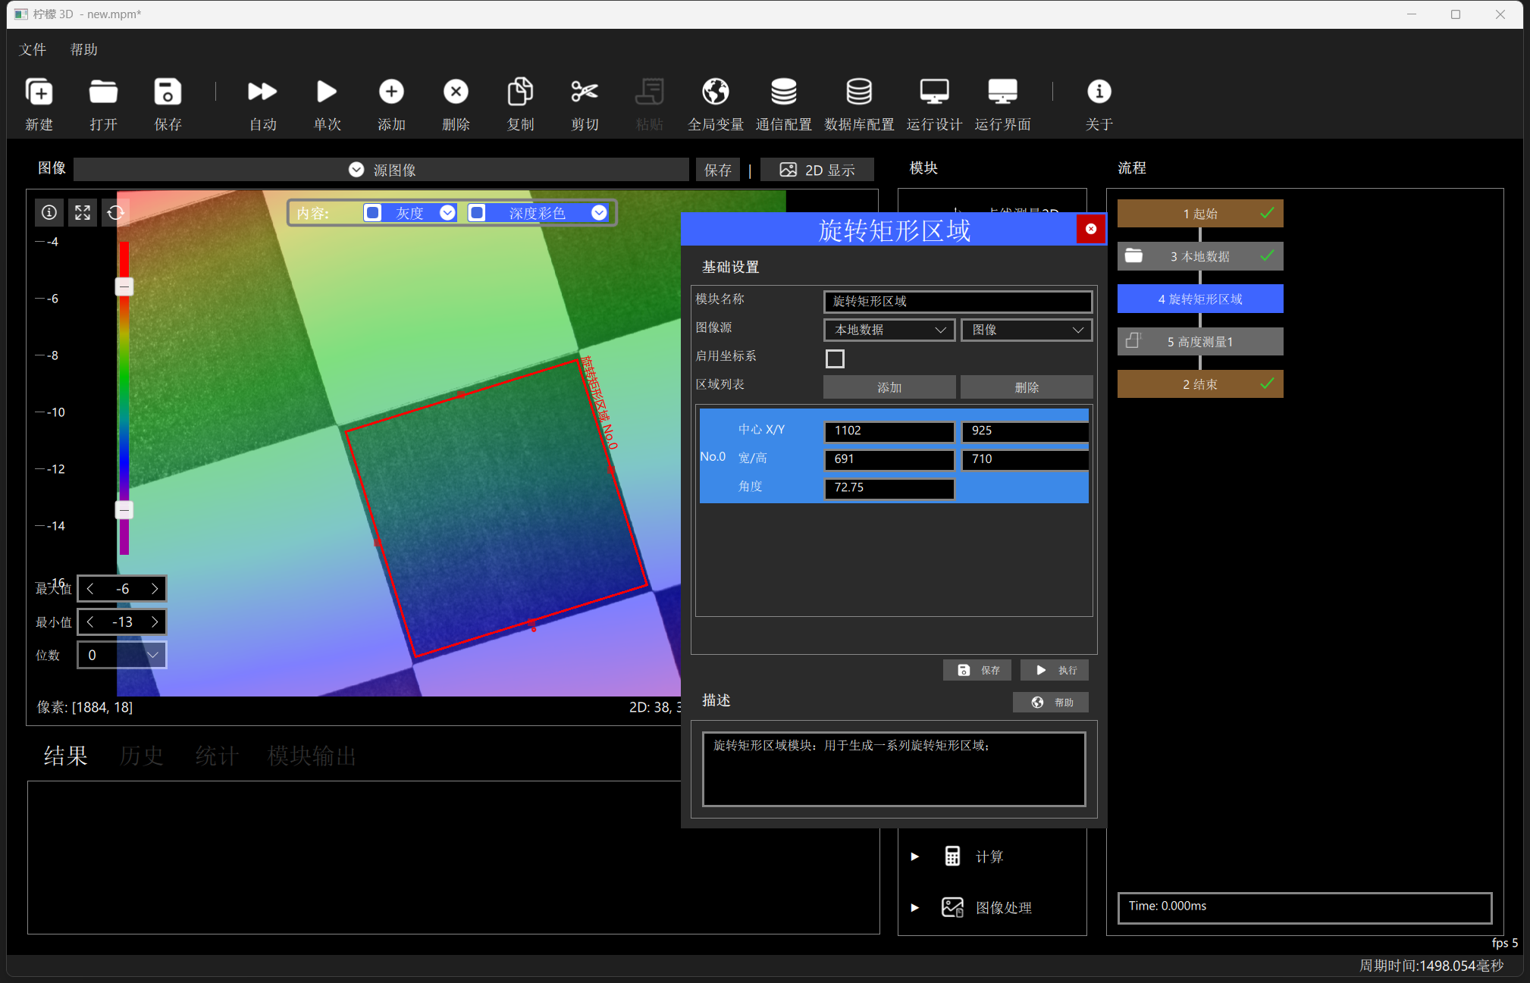Click the 计算 calculator module icon
The height and width of the screenshot is (983, 1530).
[952, 856]
